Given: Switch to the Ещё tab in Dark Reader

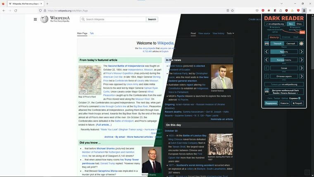Looking at the screenshot, I should point(296,37).
